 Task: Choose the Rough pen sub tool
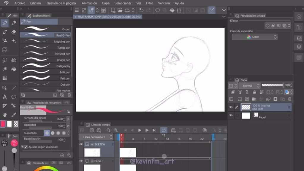pyautogui.click(x=45, y=60)
